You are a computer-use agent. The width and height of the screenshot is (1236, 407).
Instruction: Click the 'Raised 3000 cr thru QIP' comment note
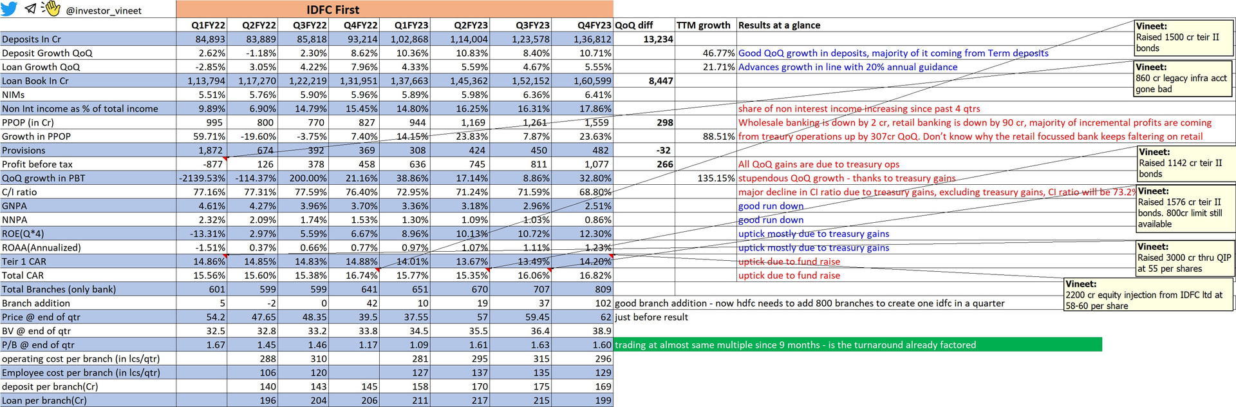[1184, 258]
